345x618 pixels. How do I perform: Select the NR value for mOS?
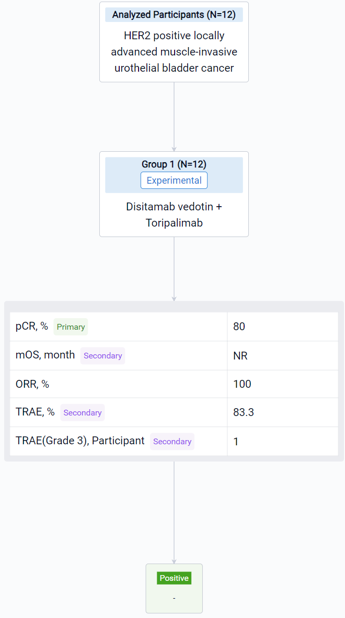click(240, 356)
